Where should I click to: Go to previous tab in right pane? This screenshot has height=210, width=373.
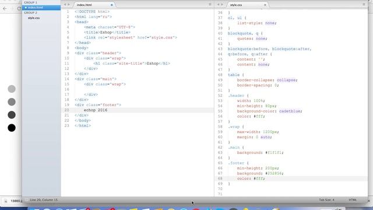pos(218,5)
